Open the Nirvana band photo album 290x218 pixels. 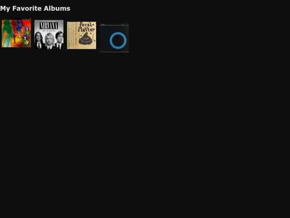coord(49,34)
